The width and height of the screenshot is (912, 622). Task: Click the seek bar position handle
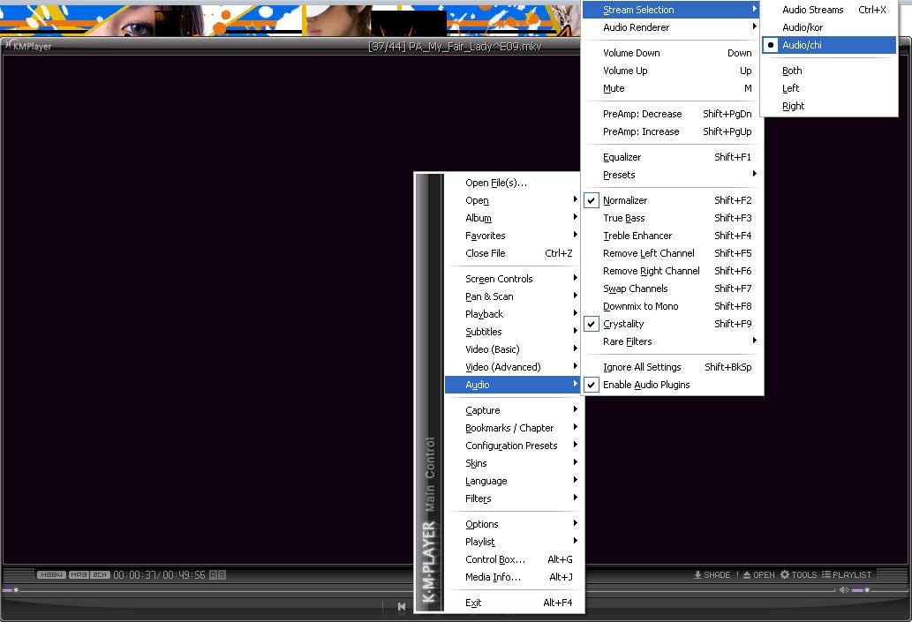click(16, 590)
